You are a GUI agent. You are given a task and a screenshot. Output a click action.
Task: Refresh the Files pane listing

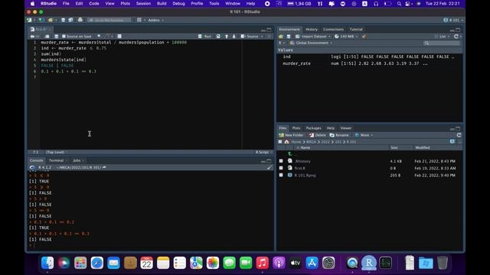pyautogui.click(x=459, y=135)
